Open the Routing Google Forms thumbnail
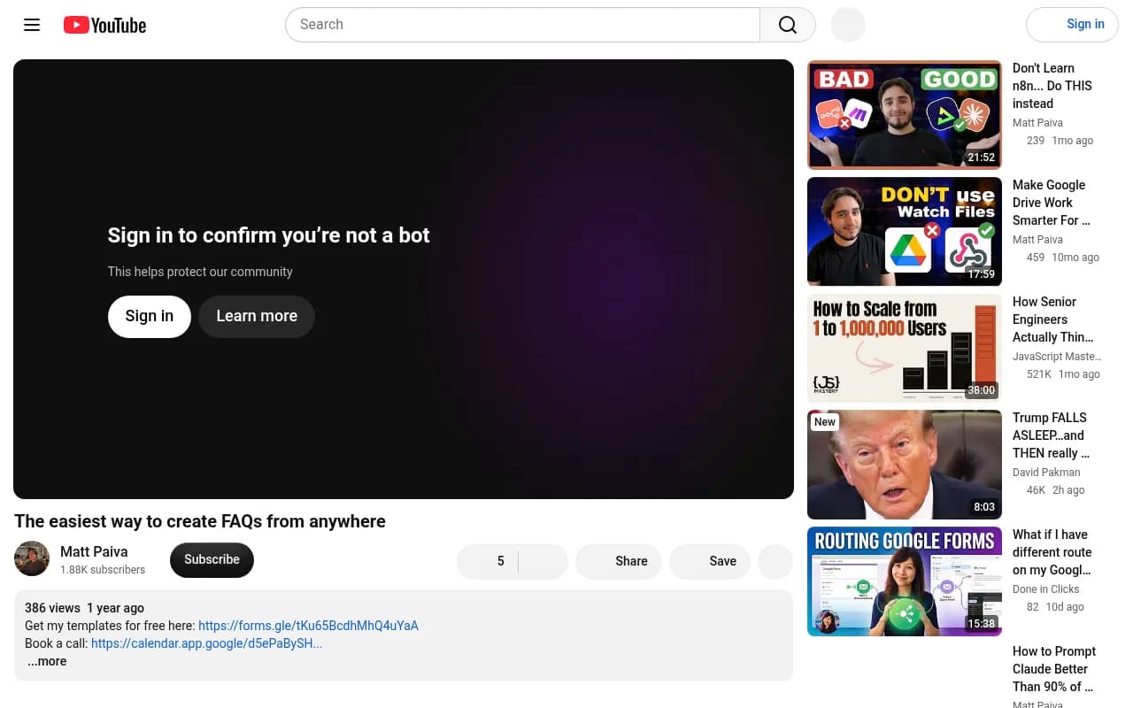Screen dimensions: 1133x708 coord(905,581)
